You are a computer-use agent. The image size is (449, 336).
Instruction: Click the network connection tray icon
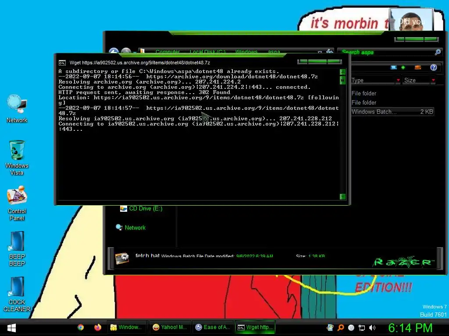(x=362, y=328)
